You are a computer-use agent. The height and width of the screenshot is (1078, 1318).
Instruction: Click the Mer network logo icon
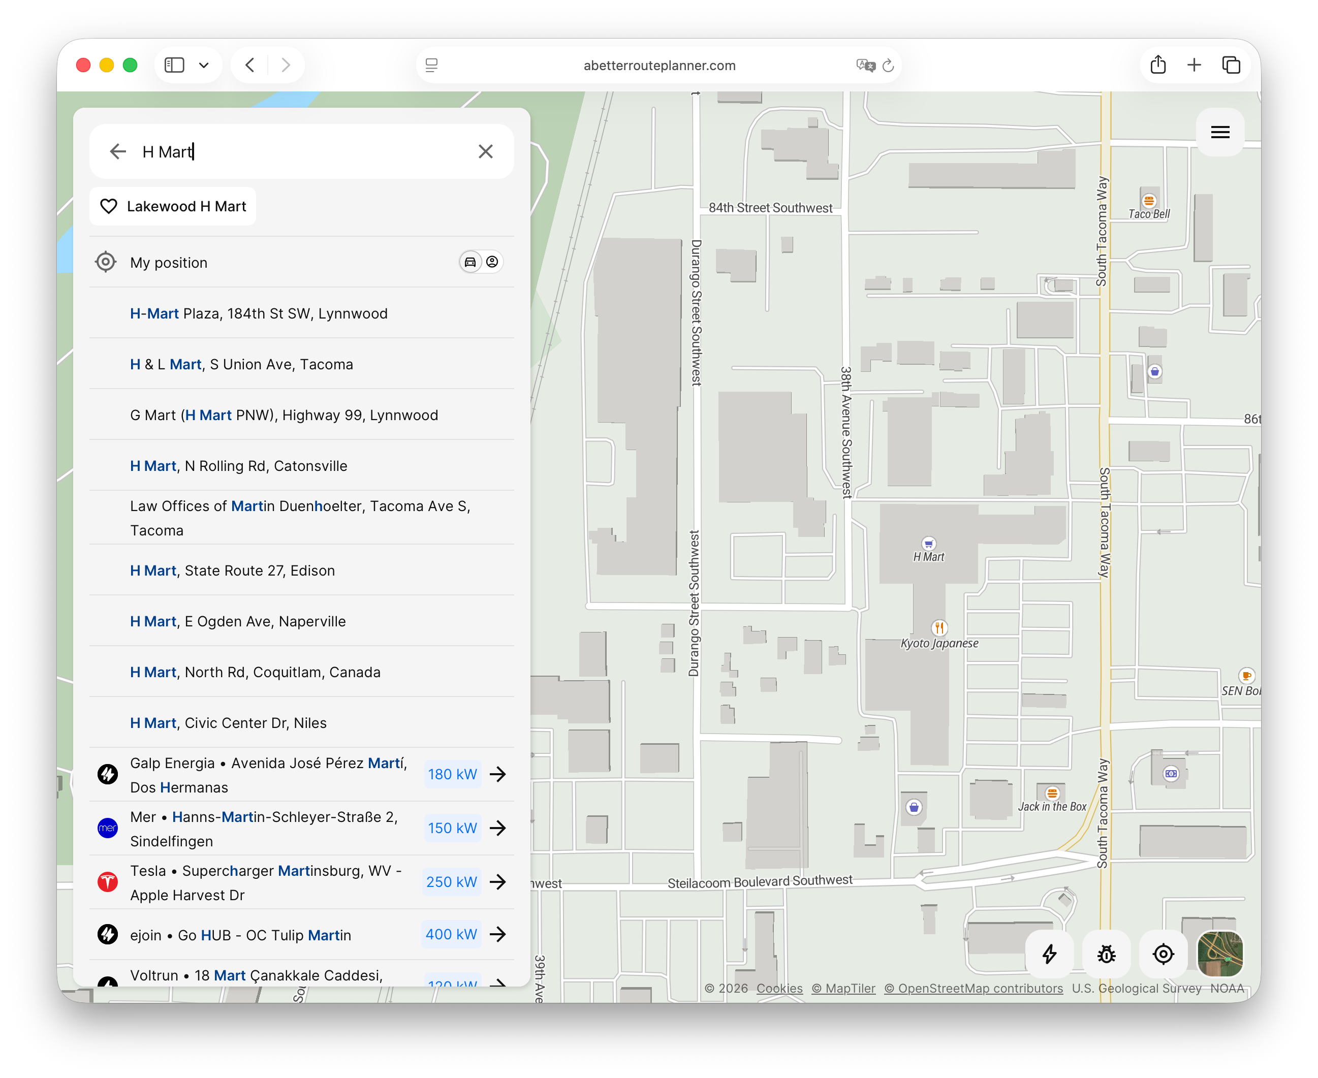(x=108, y=829)
